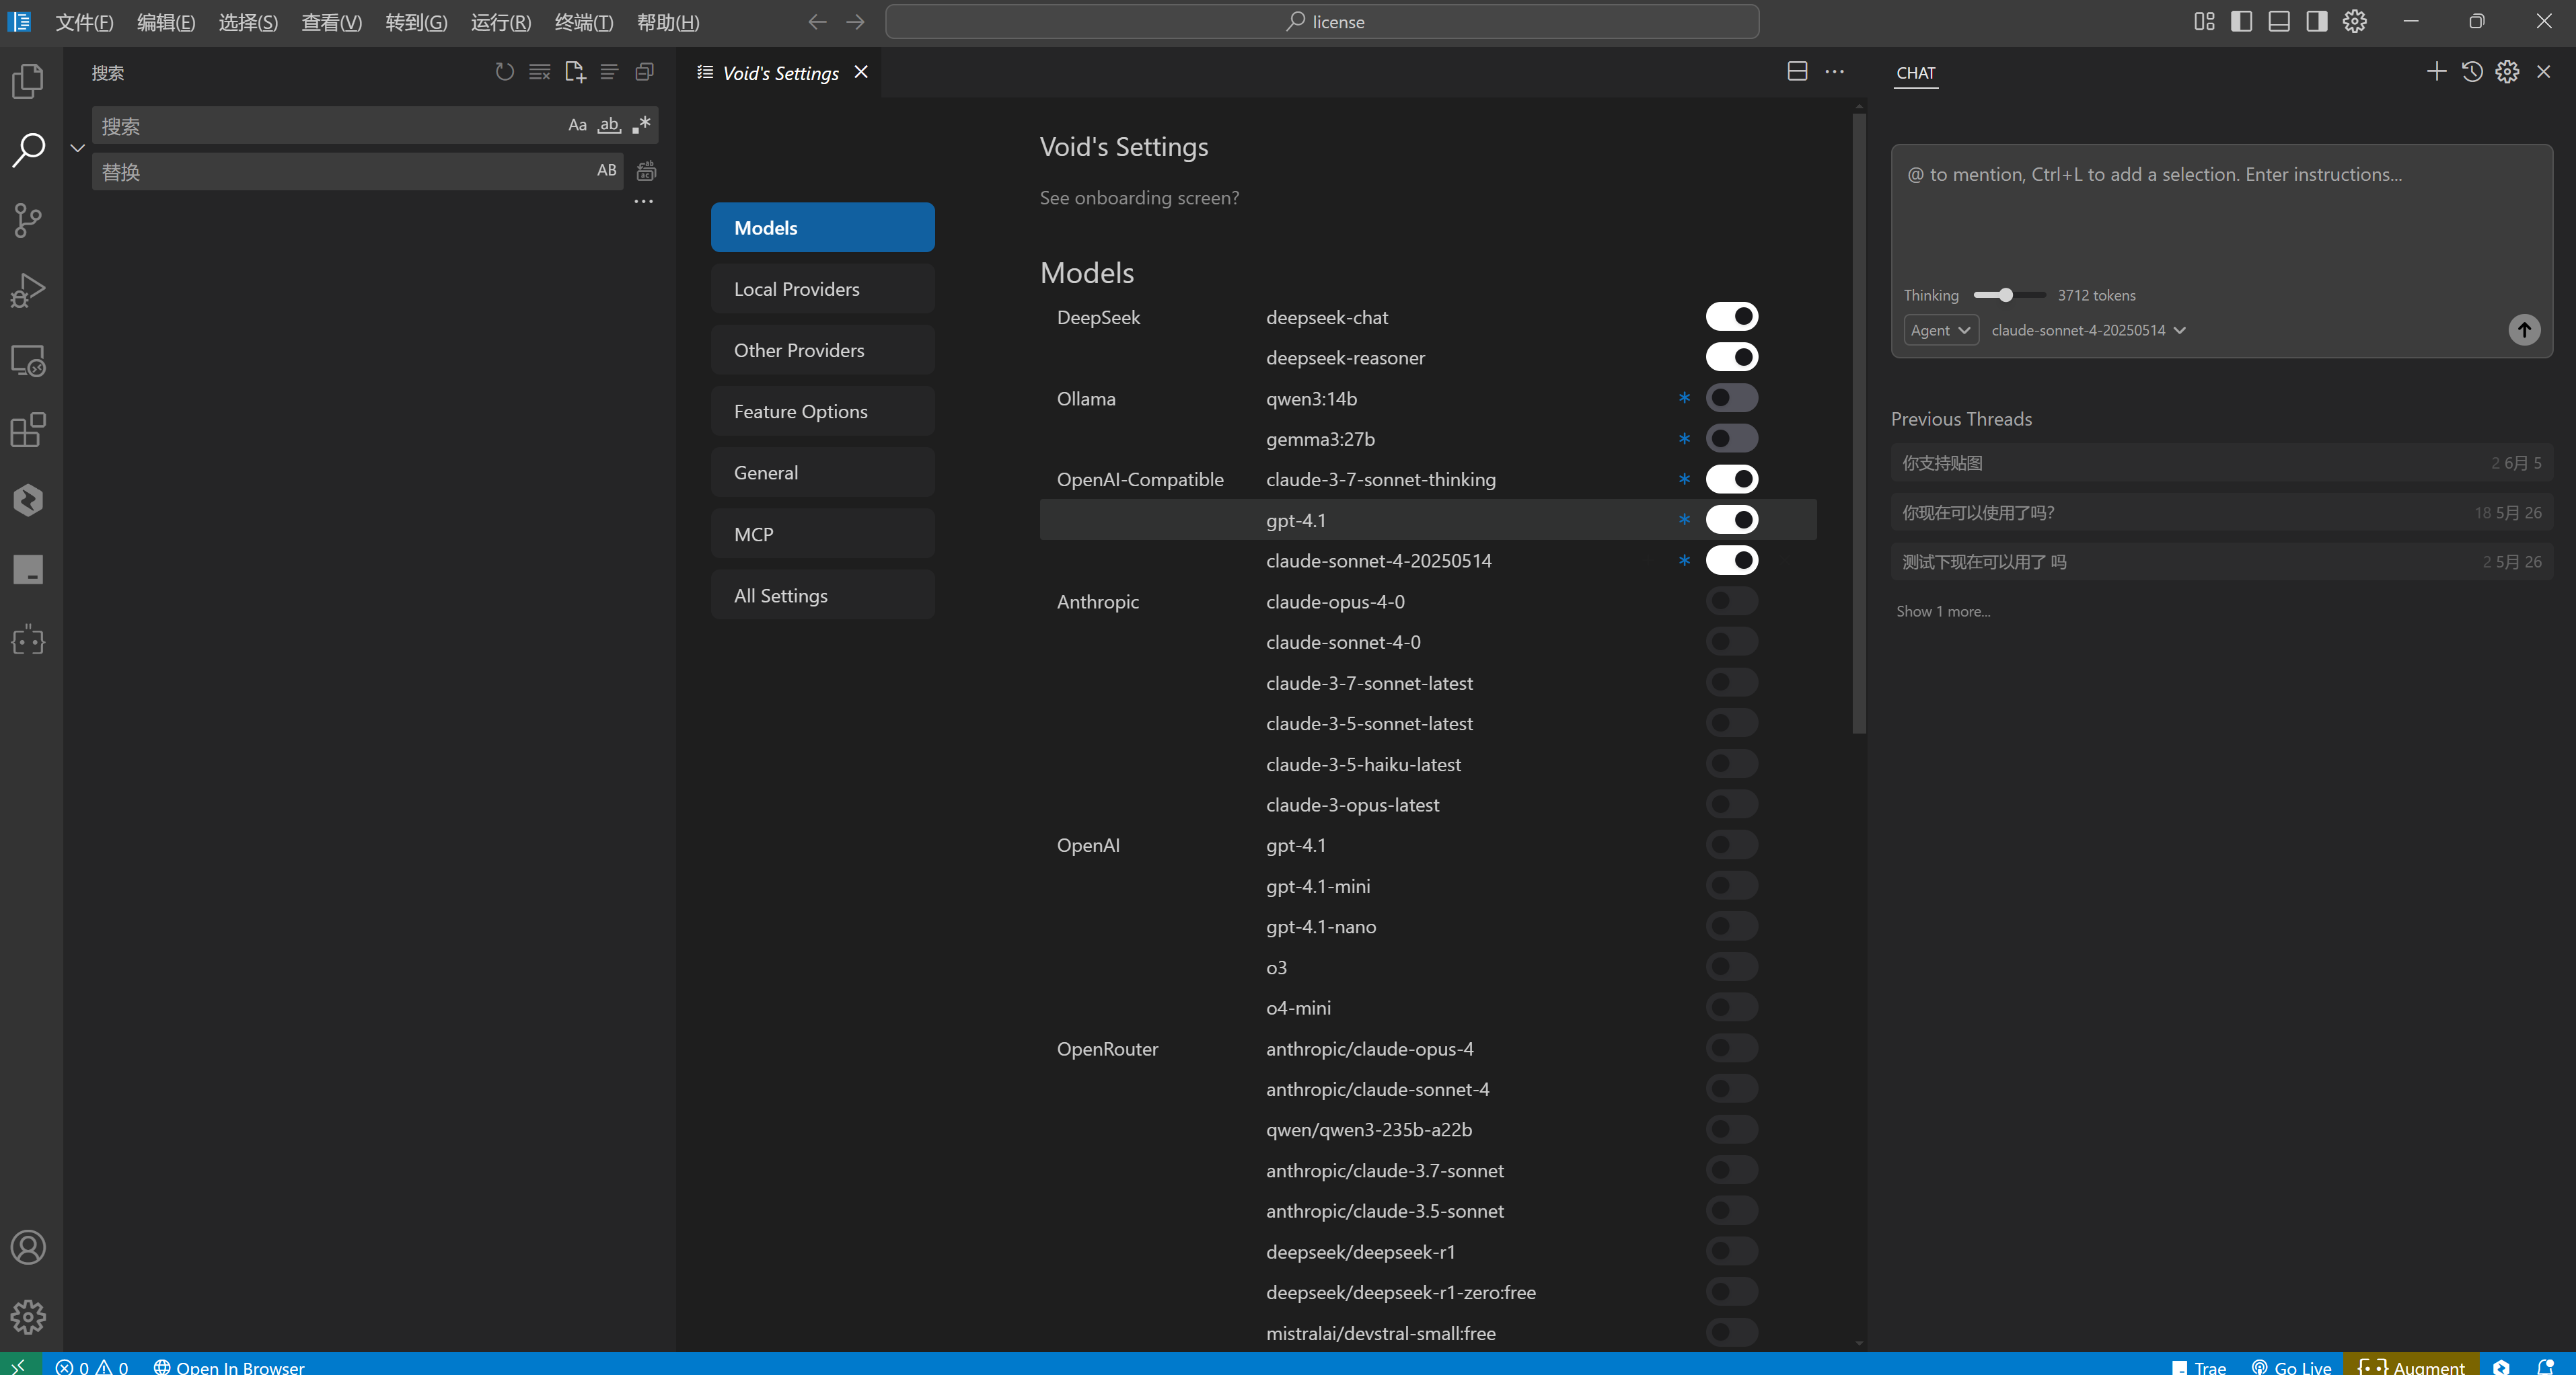Click the 替换 replace input field

[x=340, y=171]
